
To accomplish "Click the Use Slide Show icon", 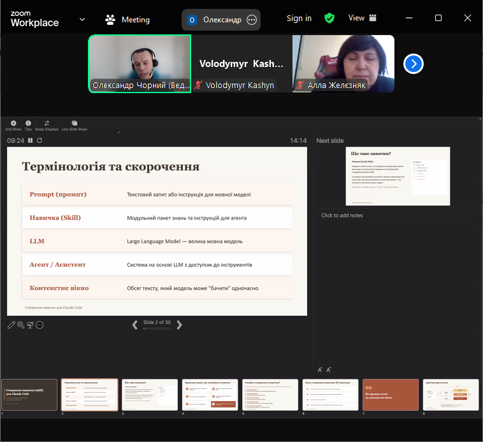I will pos(75,123).
